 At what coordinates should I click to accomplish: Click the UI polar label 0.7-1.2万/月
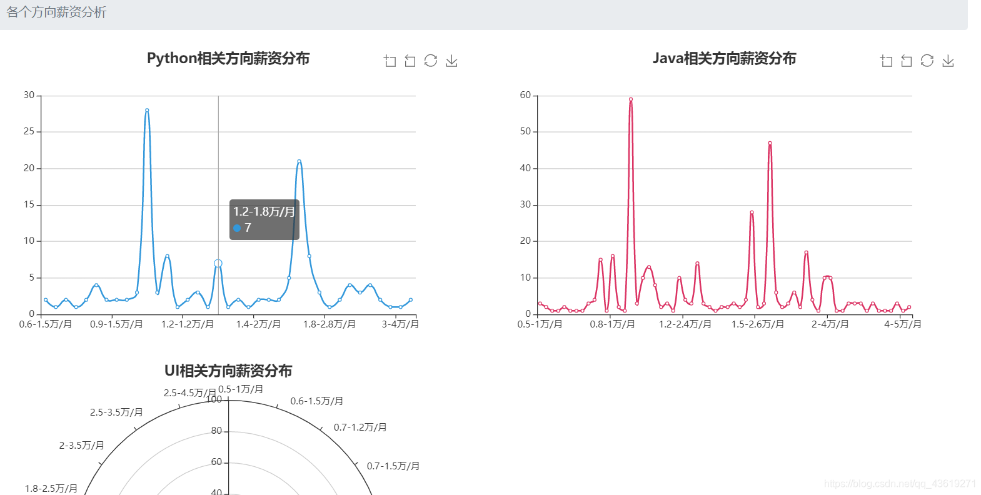click(x=360, y=427)
